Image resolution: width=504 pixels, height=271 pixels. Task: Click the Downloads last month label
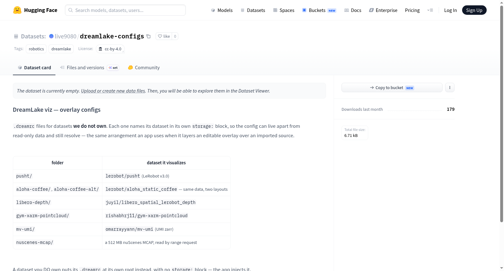(362, 109)
